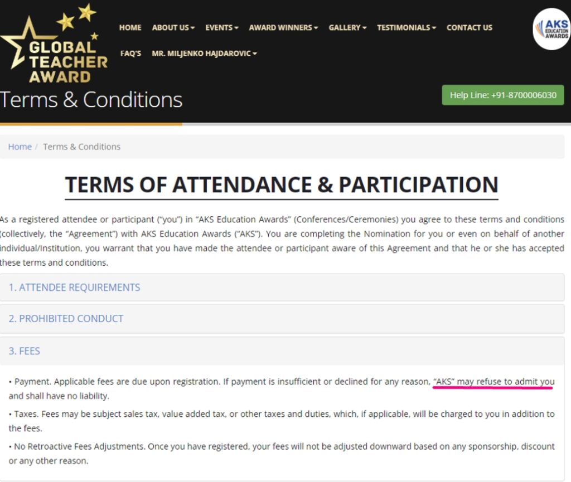This screenshot has height=482, width=571.
Task: Expand the Testimonials menu
Action: [406, 27]
